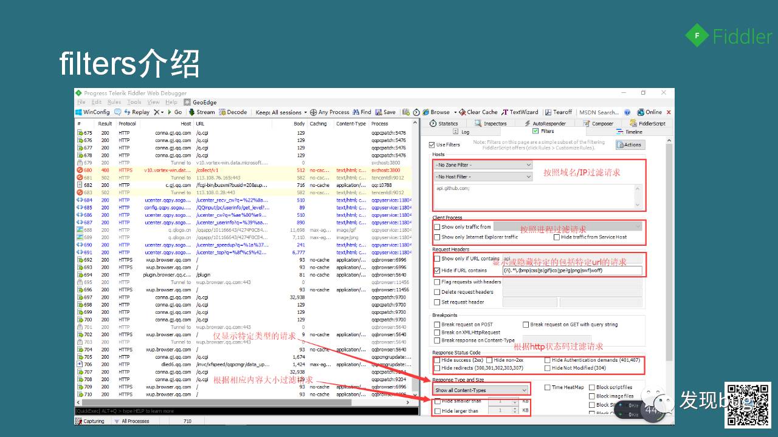This screenshot has width=778, height=437.
Task: Enable Break on XMLHttpRequest
Action: [x=437, y=333]
